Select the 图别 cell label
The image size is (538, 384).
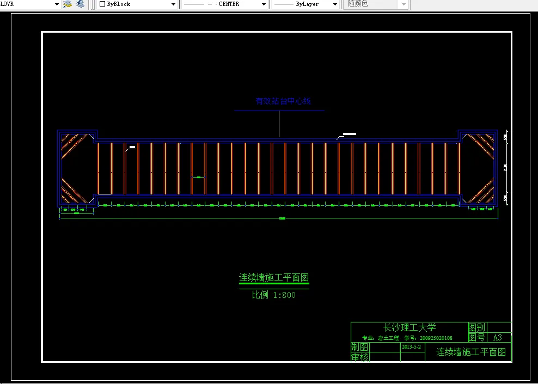click(477, 327)
